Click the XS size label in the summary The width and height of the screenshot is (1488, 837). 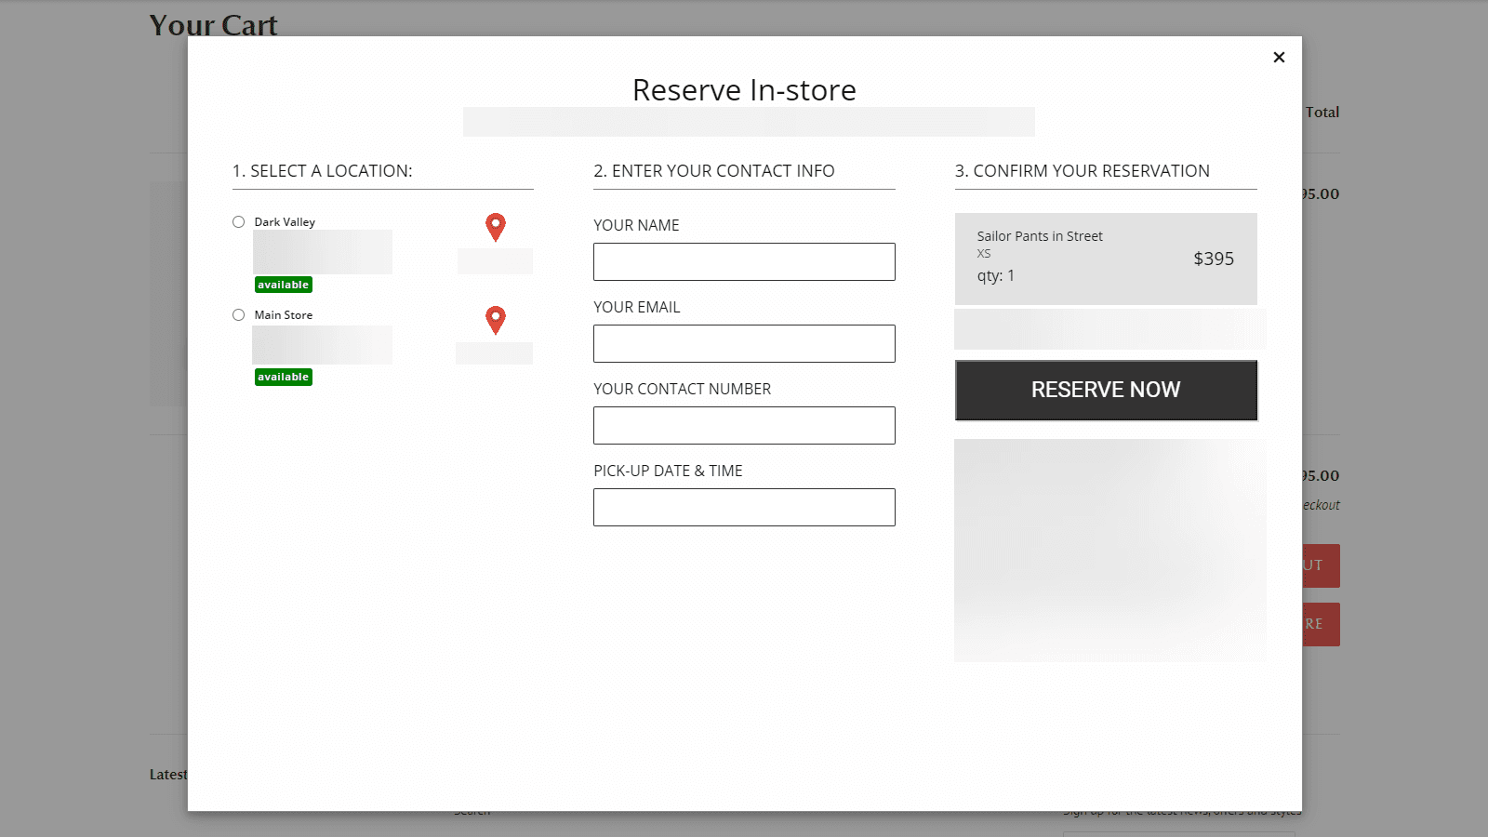coord(983,253)
